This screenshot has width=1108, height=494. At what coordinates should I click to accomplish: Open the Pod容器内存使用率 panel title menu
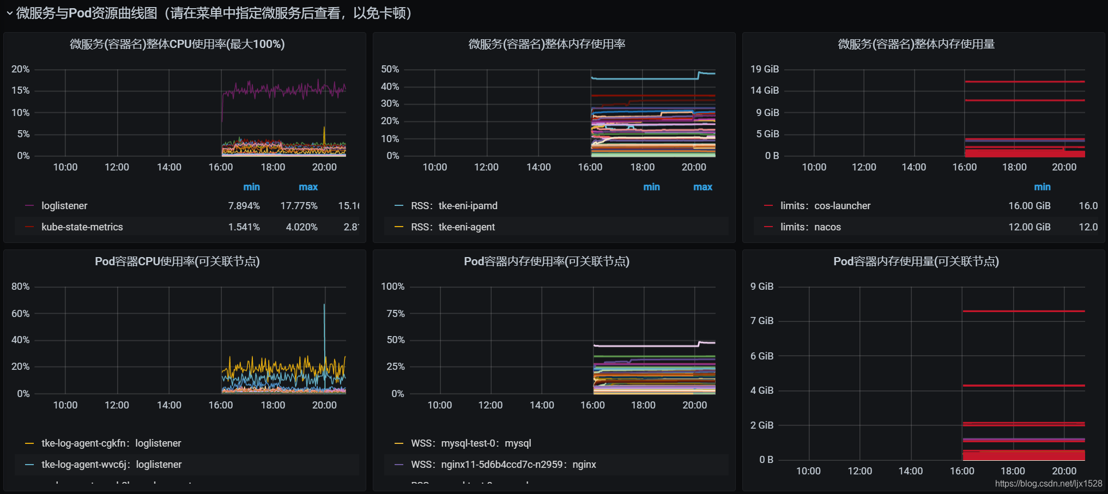pyautogui.click(x=547, y=261)
